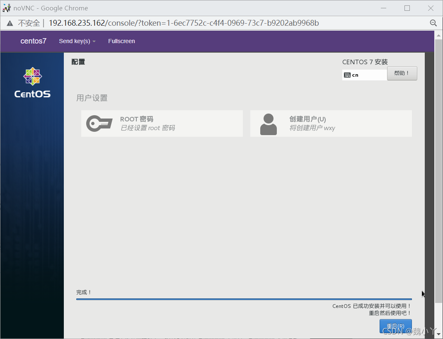Click the CentOS logo in sidebar

pyautogui.click(x=32, y=82)
